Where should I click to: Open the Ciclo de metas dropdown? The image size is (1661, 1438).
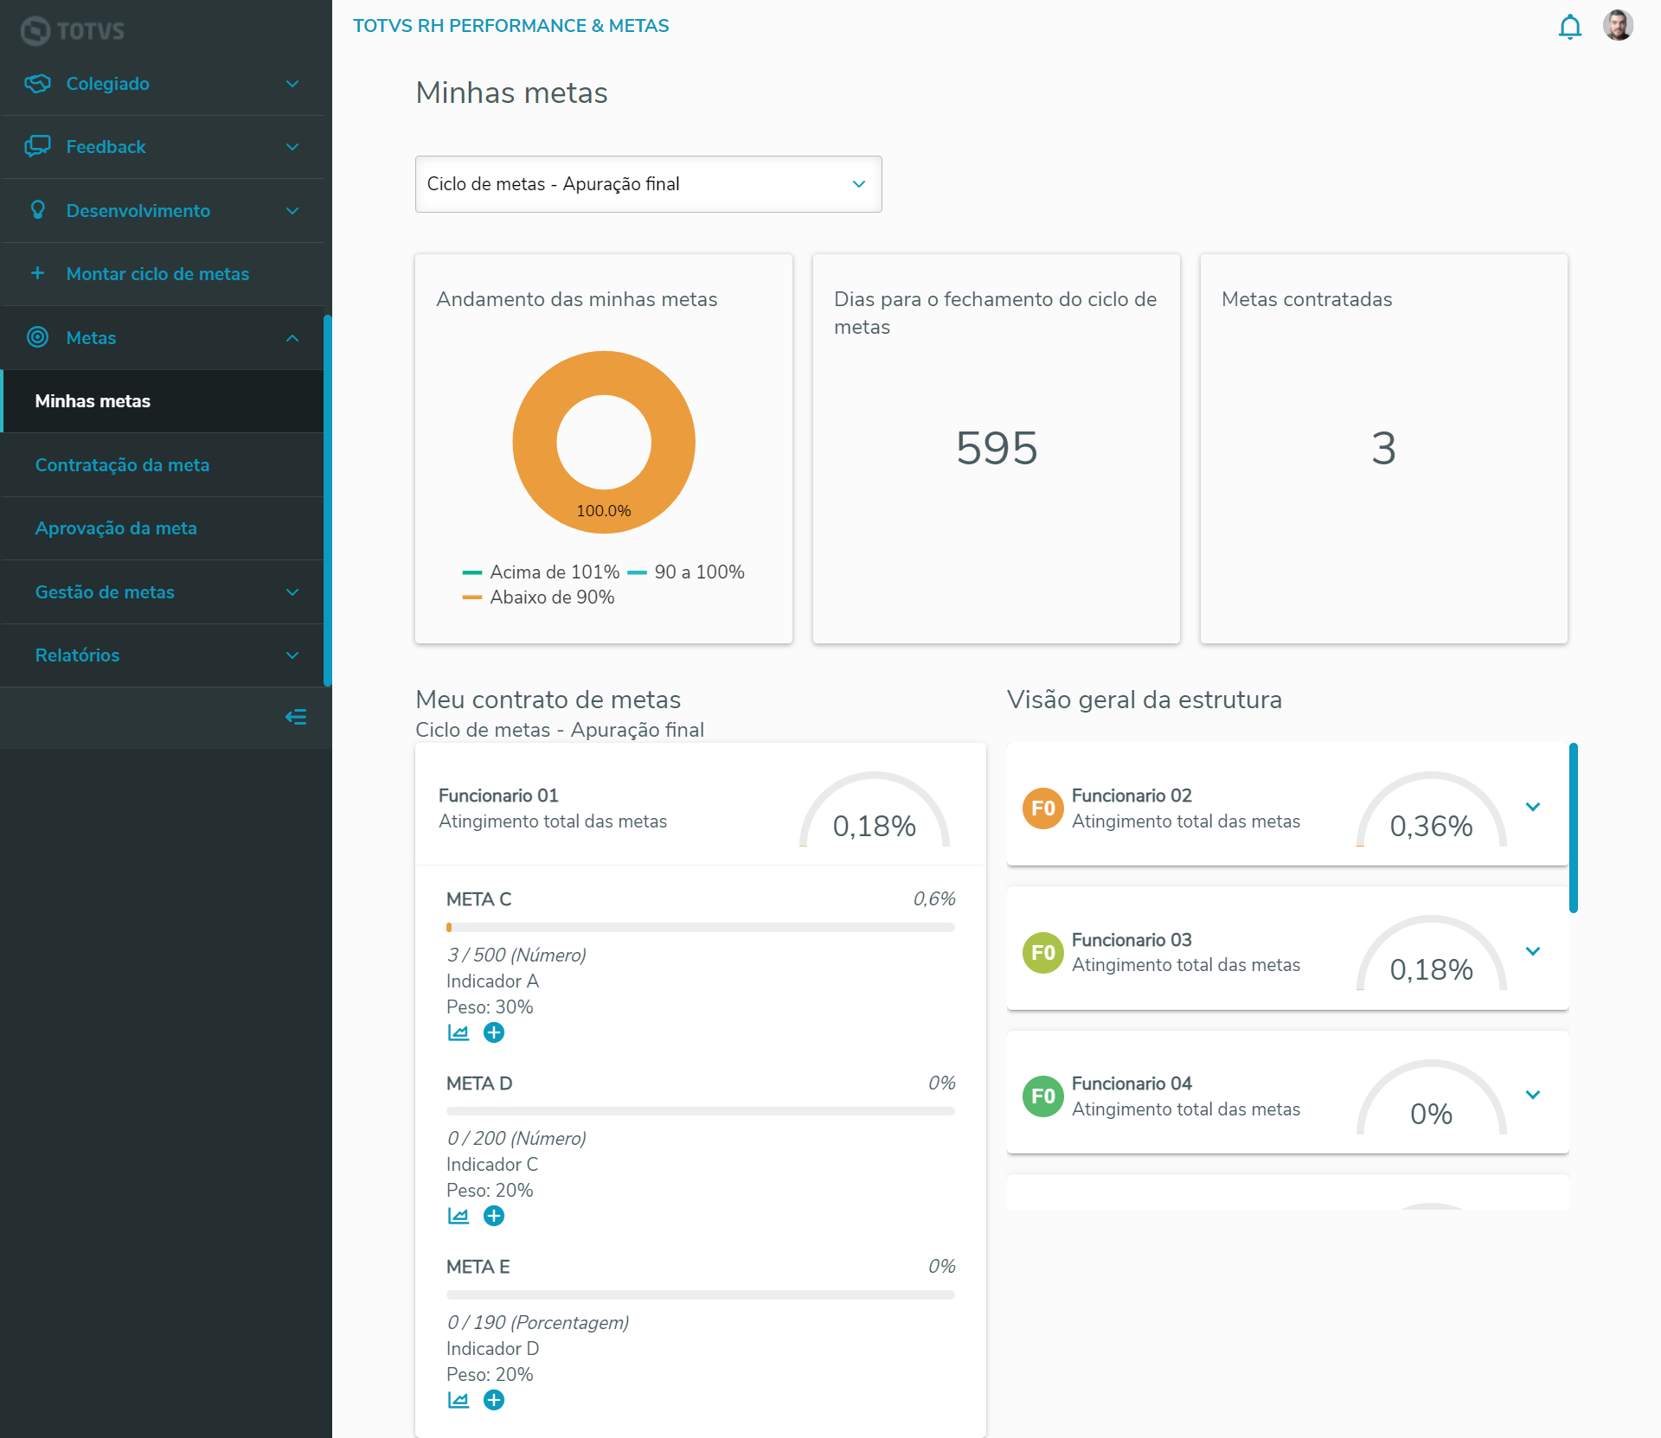pos(648,184)
